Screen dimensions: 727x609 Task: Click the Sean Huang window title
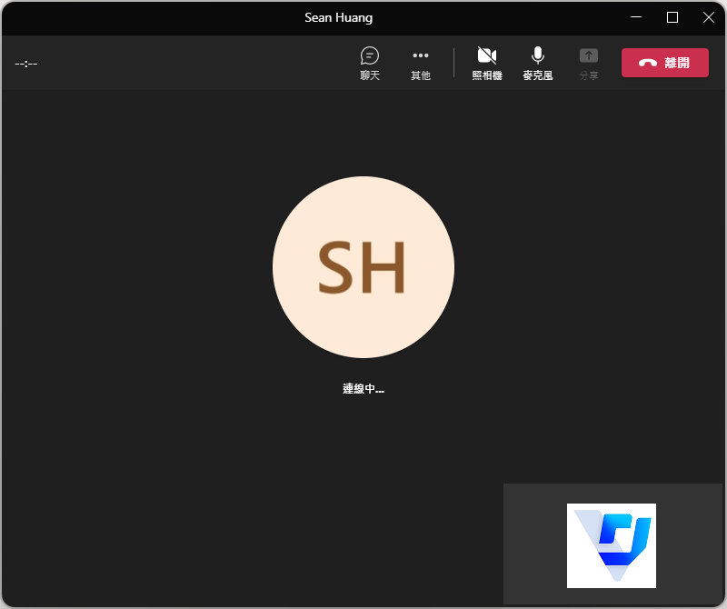[x=339, y=17]
